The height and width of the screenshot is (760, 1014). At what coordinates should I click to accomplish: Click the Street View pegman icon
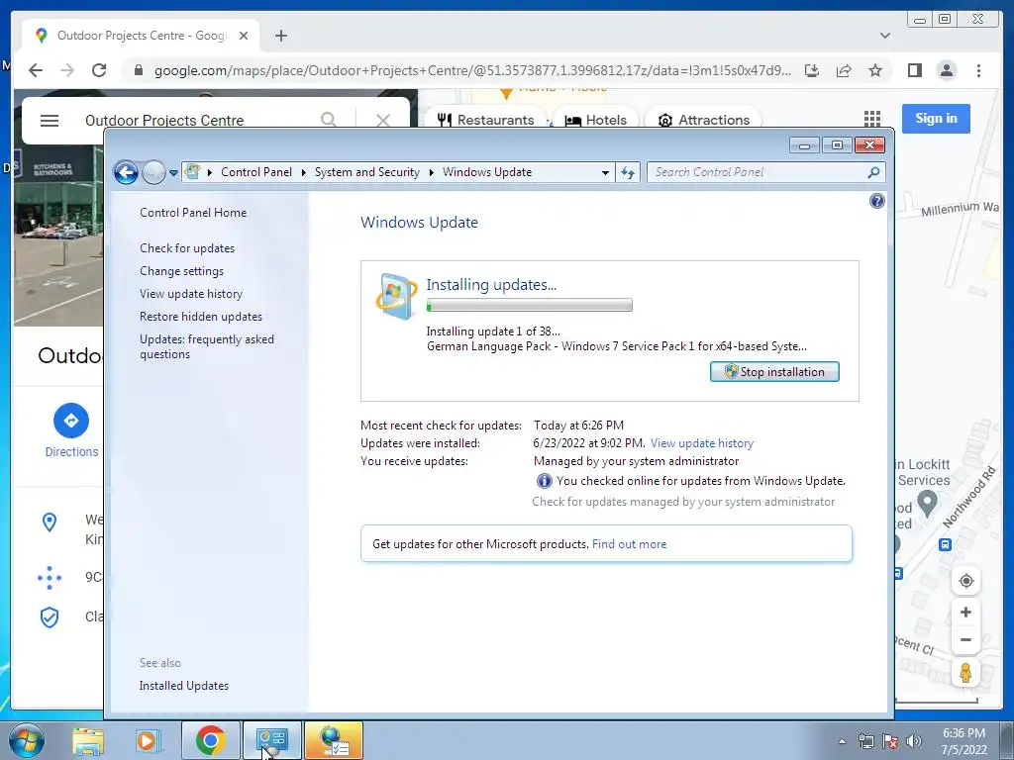coord(965,673)
